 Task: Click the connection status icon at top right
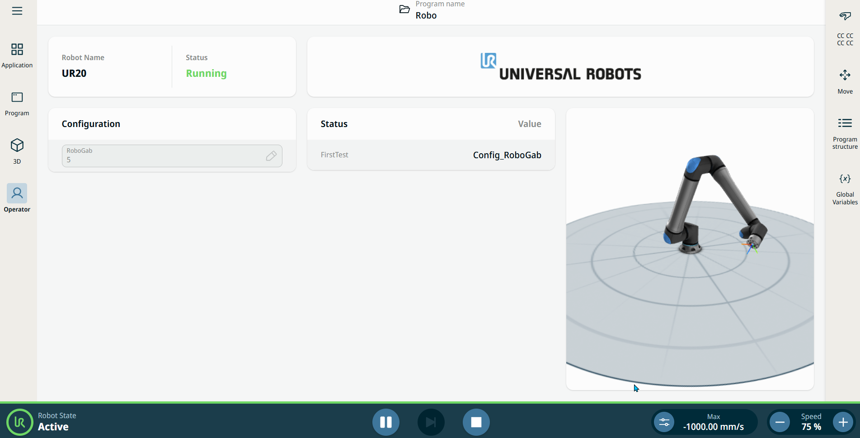[x=845, y=16]
